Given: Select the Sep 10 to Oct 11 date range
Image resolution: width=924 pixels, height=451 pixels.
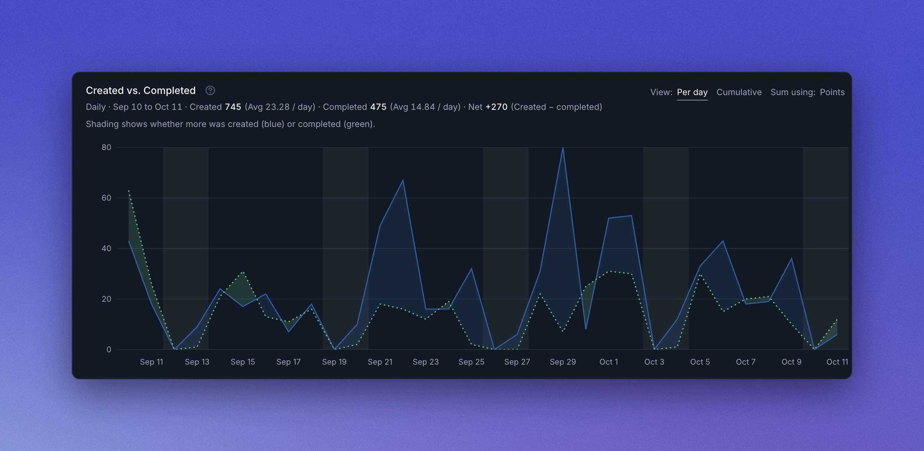Looking at the screenshot, I should (x=147, y=107).
